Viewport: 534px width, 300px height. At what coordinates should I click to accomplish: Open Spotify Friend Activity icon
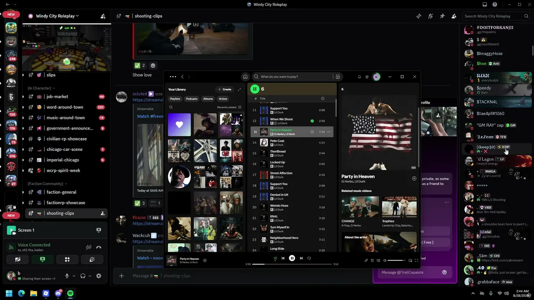[x=367, y=77]
